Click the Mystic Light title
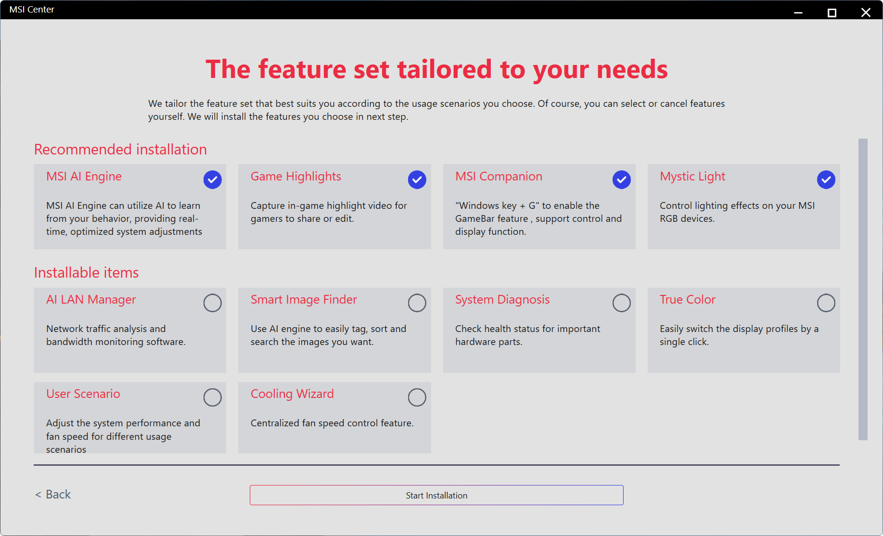 [692, 176]
